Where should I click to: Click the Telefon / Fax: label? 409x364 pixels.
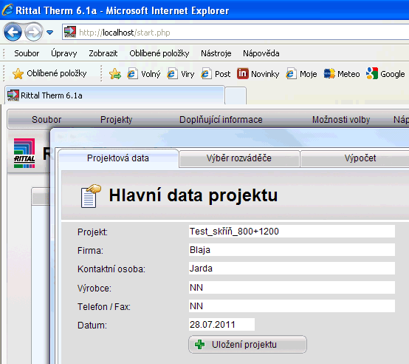tap(104, 307)
